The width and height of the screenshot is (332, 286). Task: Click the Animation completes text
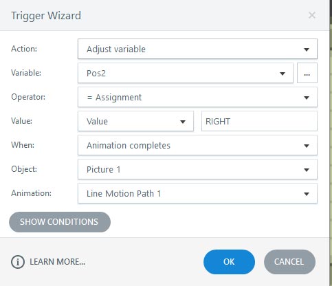(129, 146)
